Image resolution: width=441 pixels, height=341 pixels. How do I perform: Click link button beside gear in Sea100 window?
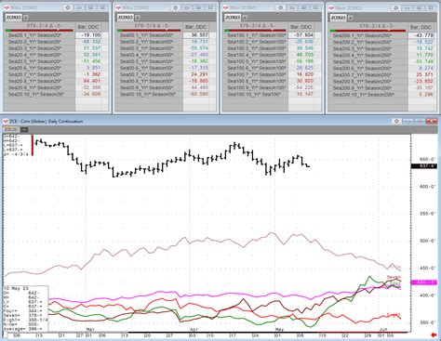tap(292, 7)
